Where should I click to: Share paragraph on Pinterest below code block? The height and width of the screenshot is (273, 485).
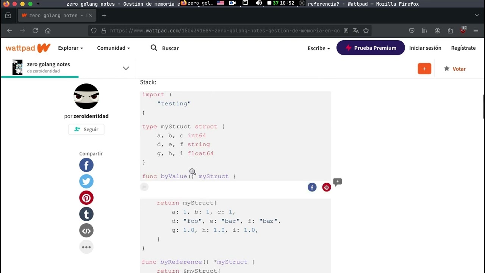pyautogui.click(x=327, y=187)
